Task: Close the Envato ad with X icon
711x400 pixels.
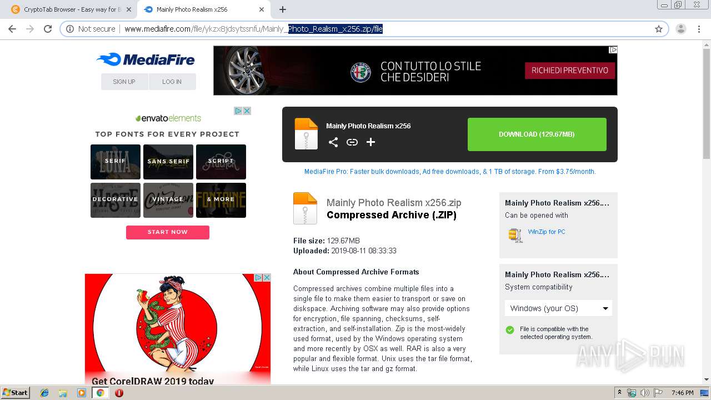Action: pos(247,111)
